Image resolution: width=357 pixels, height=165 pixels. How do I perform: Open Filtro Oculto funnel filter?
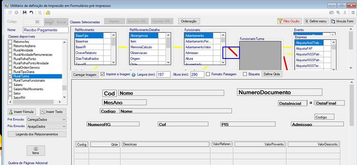289,21
